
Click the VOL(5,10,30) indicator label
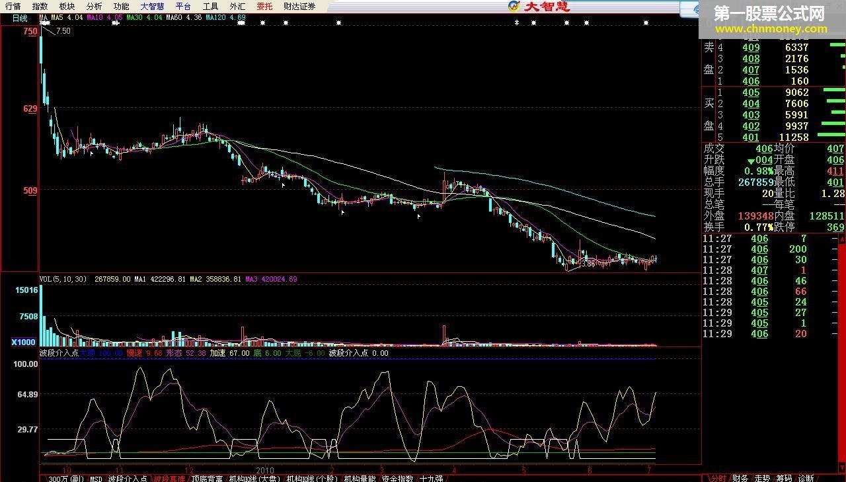click(x=63, y=279)
